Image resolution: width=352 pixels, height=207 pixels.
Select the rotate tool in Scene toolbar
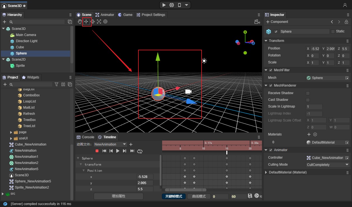93,22
